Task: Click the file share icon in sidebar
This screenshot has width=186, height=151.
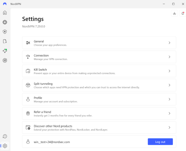Action: tap(5, 41)
